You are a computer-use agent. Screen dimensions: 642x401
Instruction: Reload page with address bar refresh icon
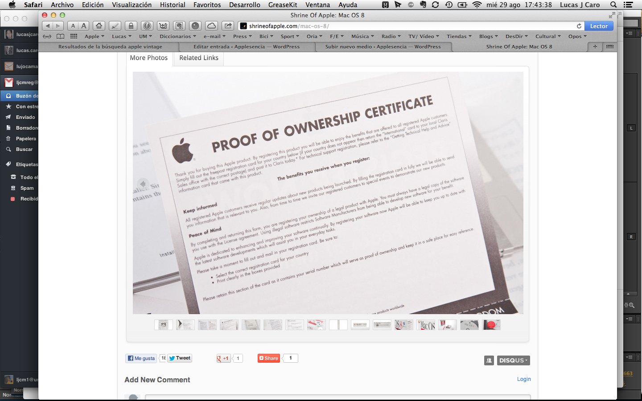[x=579, y=26]
